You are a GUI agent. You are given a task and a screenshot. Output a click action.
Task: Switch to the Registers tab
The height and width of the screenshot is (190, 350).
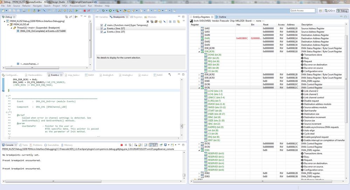click(136, 17)
